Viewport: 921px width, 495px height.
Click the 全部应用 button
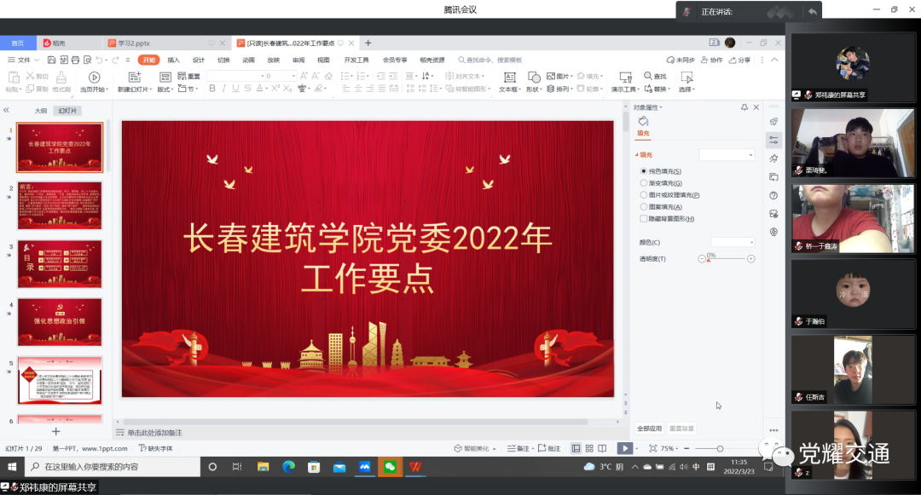[x=649, y=429]
